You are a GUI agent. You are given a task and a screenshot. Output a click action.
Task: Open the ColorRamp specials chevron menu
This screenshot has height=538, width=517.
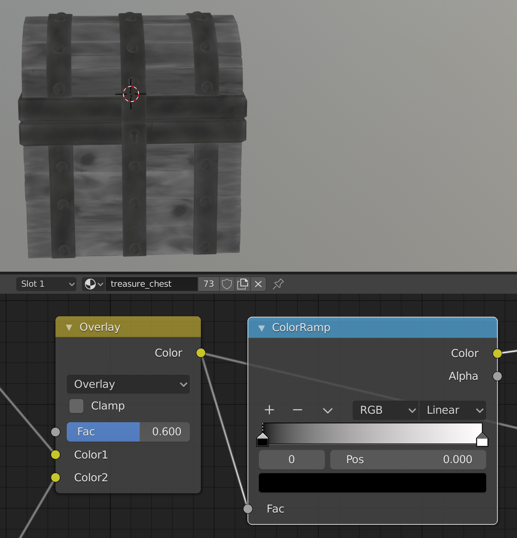click(327, 410)
